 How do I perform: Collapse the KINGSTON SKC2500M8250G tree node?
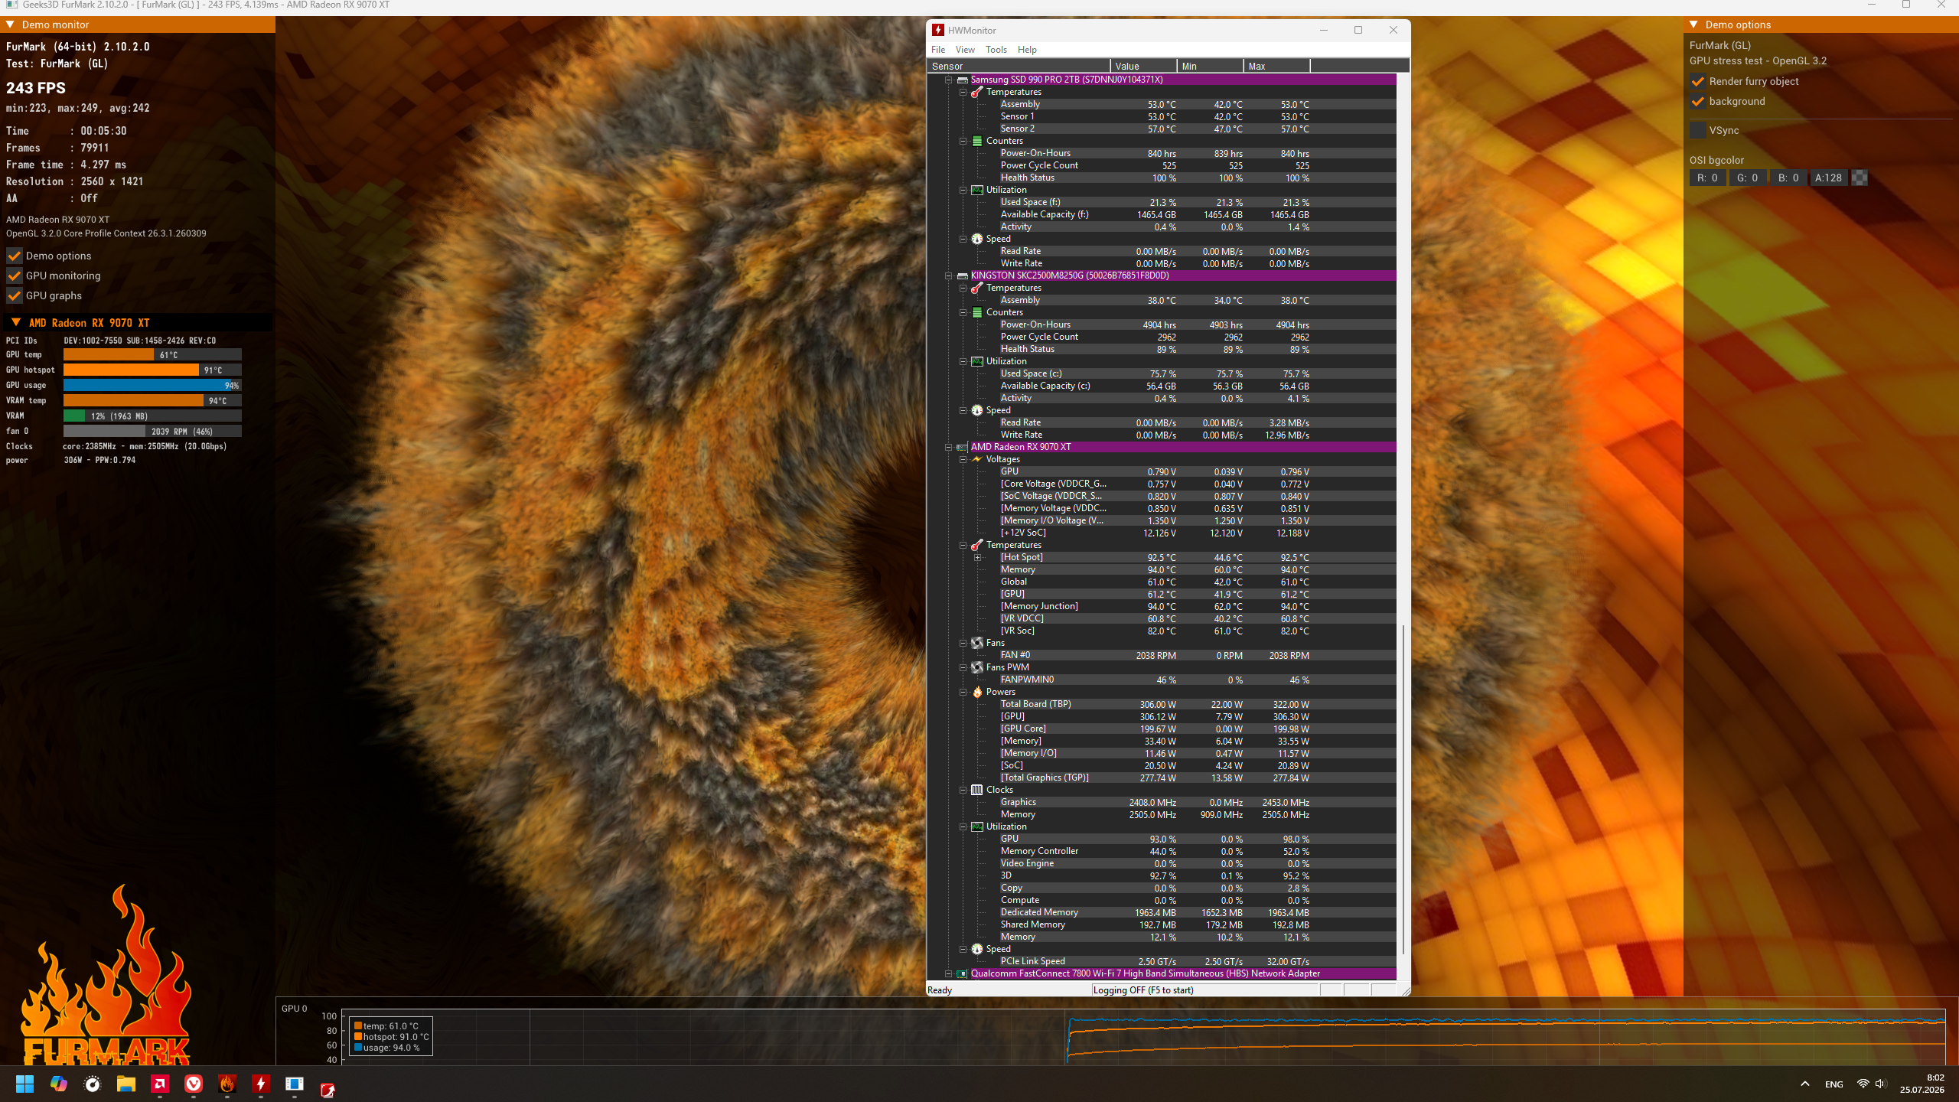(948, 275)
